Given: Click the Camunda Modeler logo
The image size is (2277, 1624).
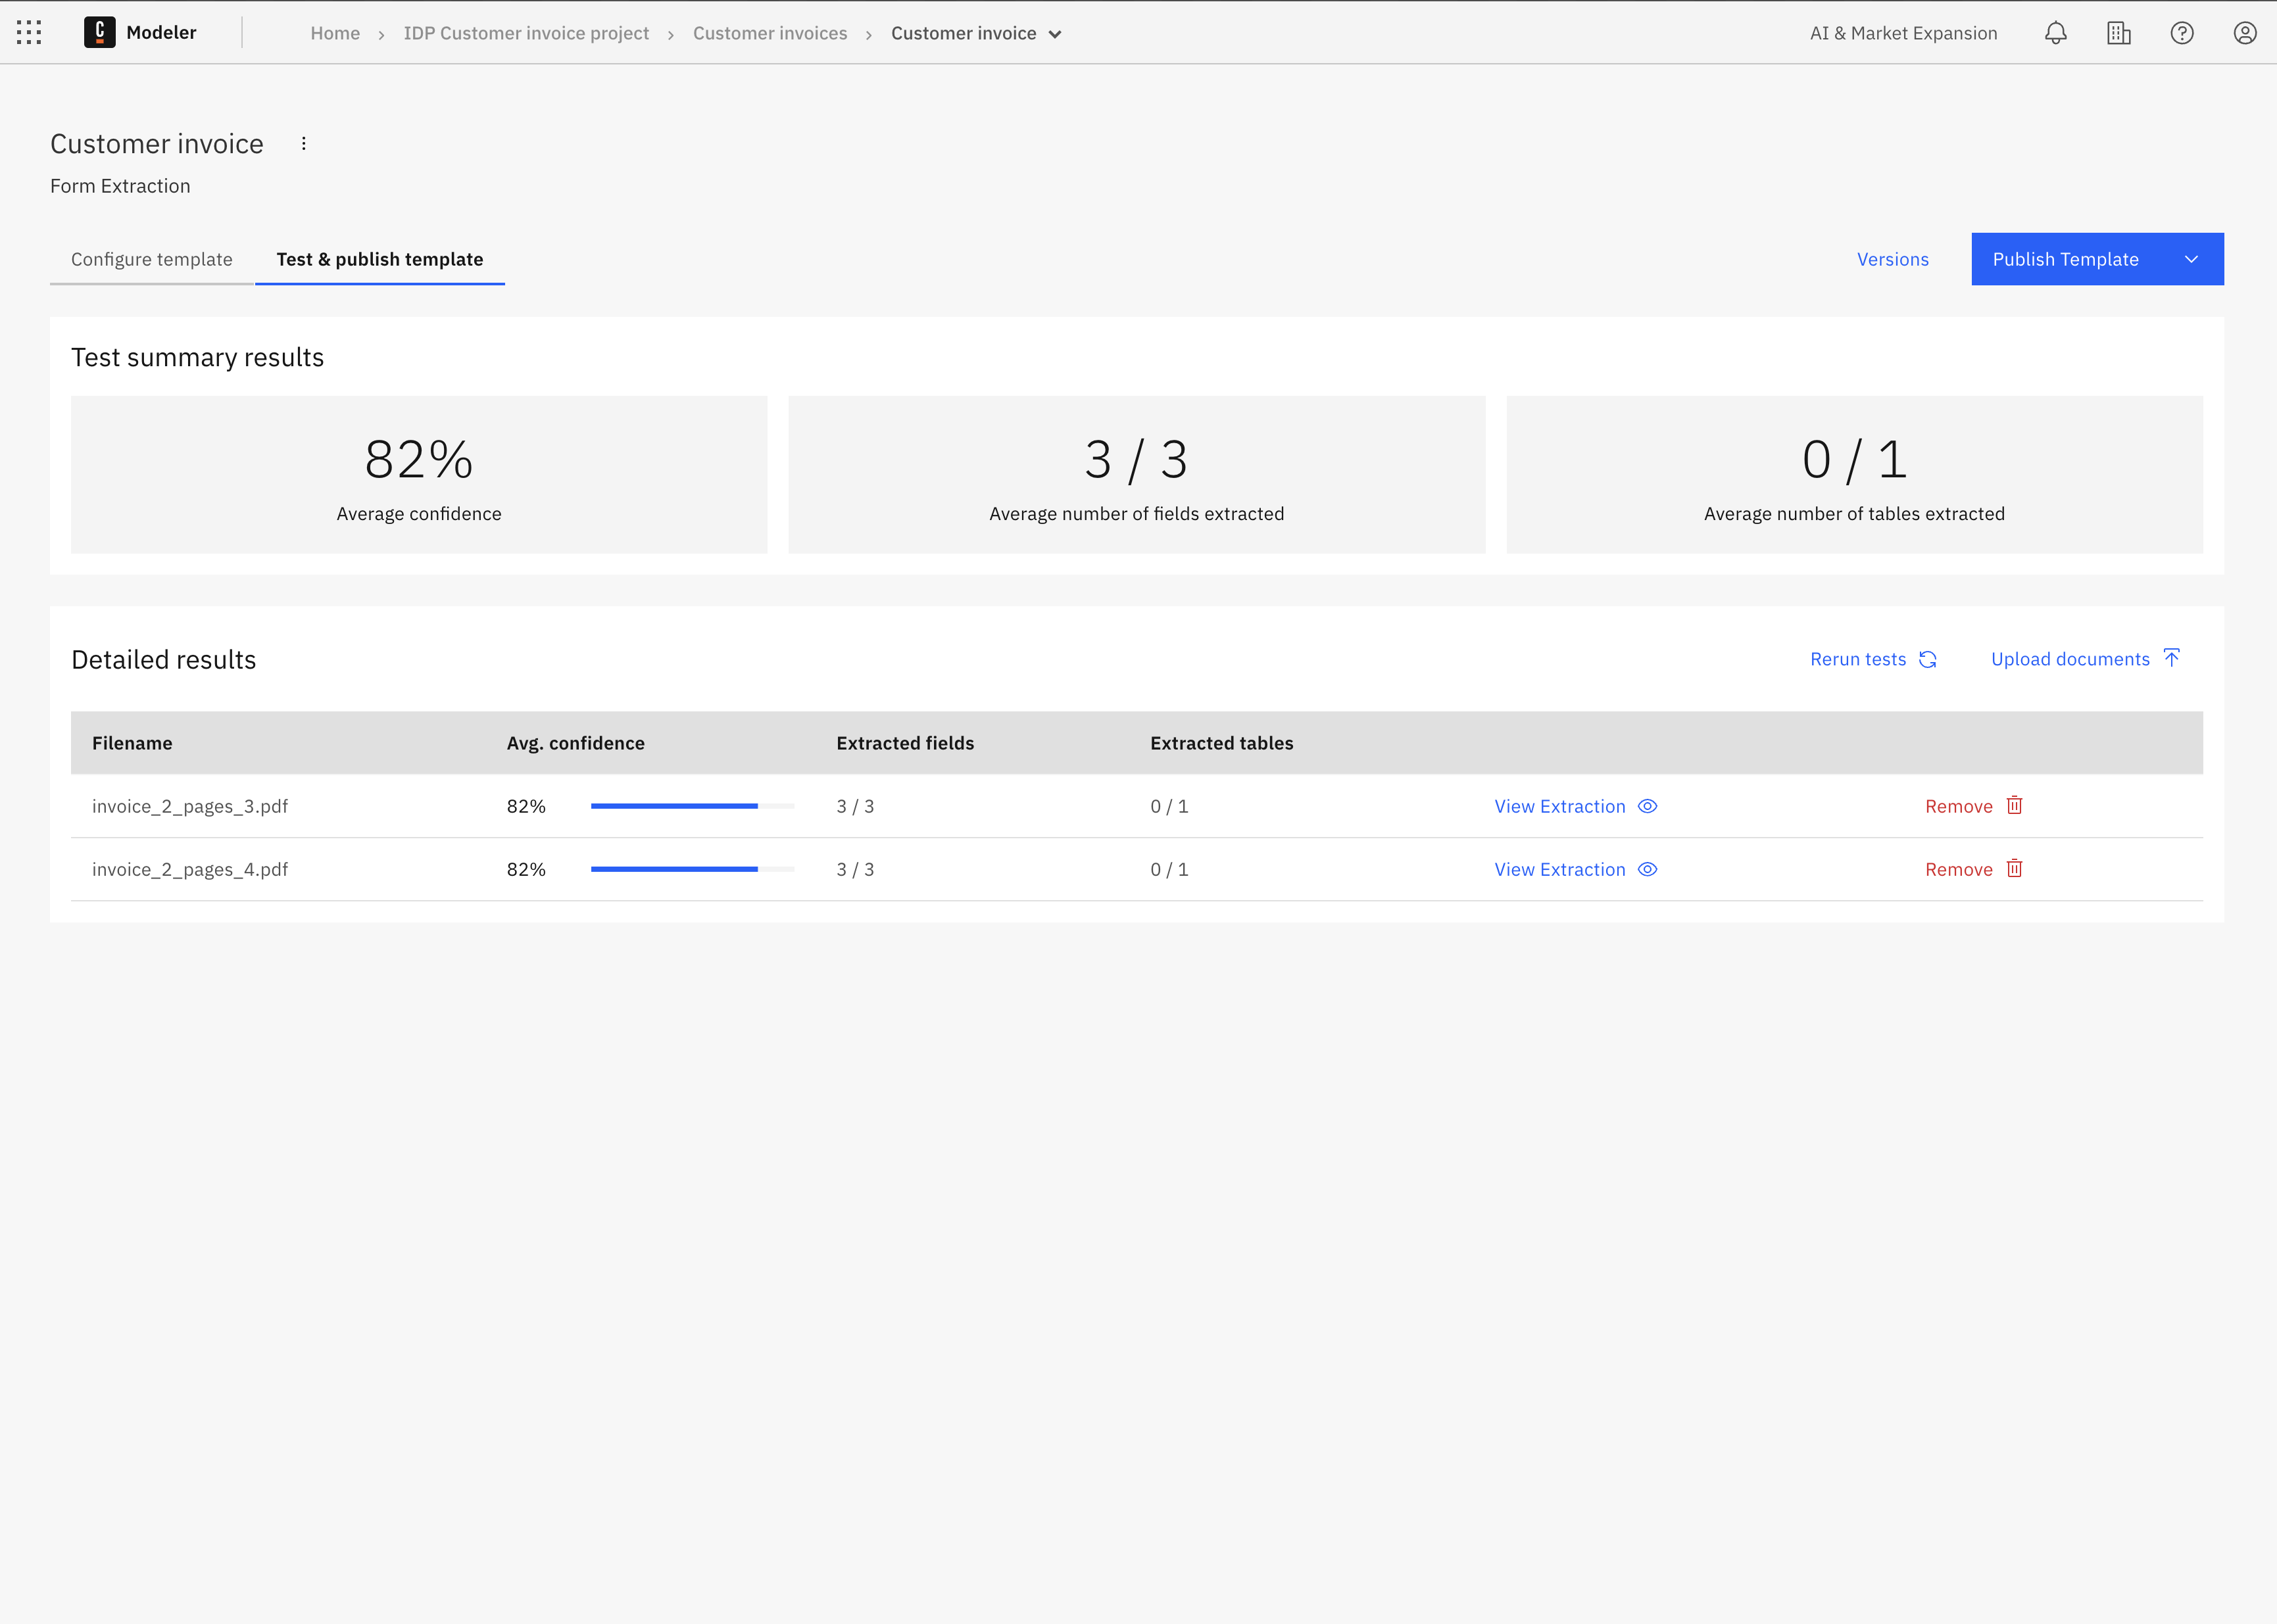Looking at the screenshot, I should click(x=100, y=33).
